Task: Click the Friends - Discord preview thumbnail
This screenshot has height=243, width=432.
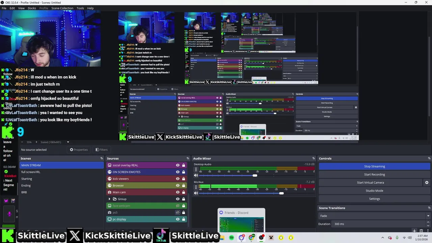Action: click(x=241, y=220)
